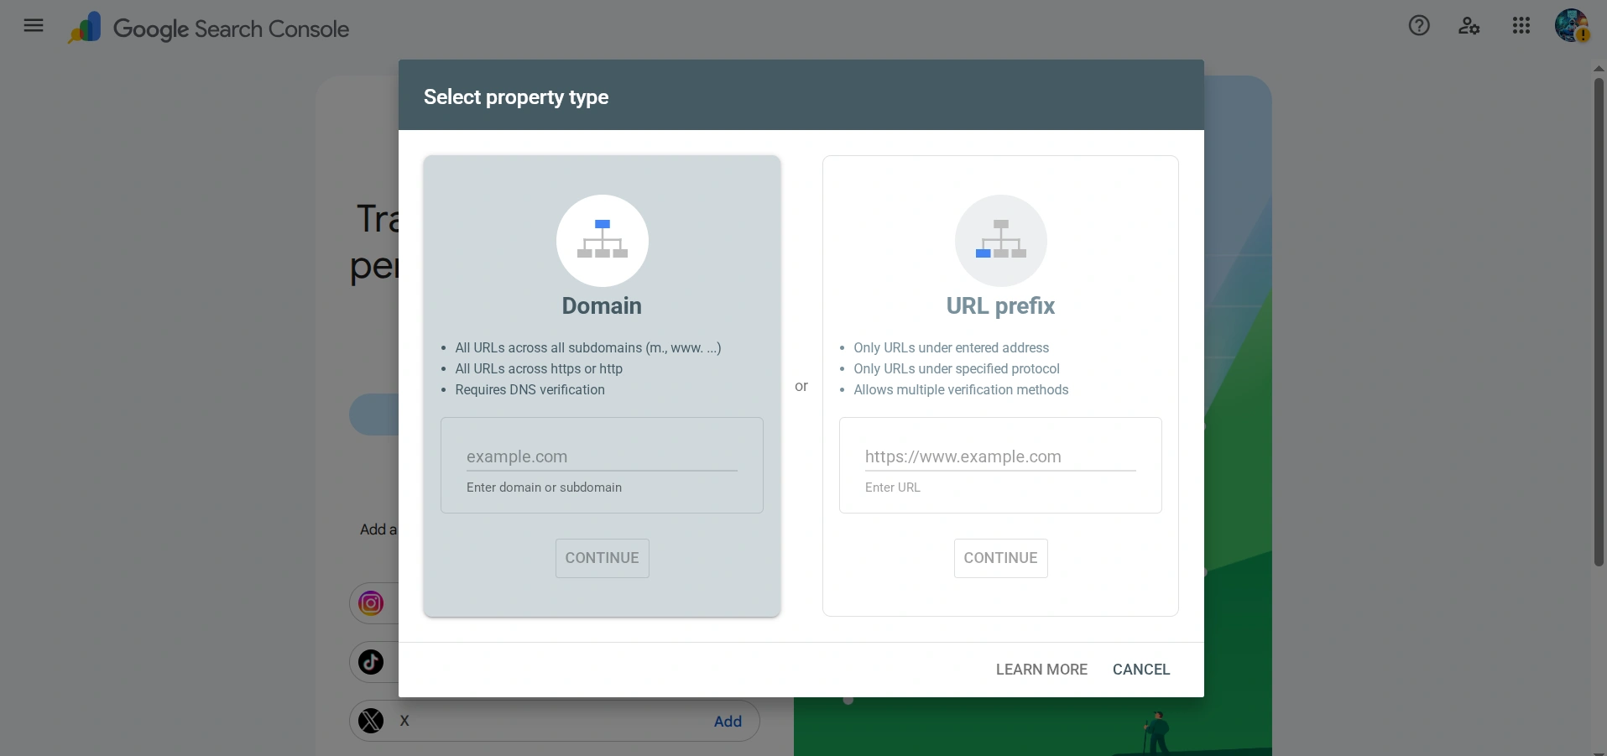Image resolution: width=1607 pixels, height=756 pixels.
Task: Click 'All URLs across https or http'
Action: tap(539, 369)
